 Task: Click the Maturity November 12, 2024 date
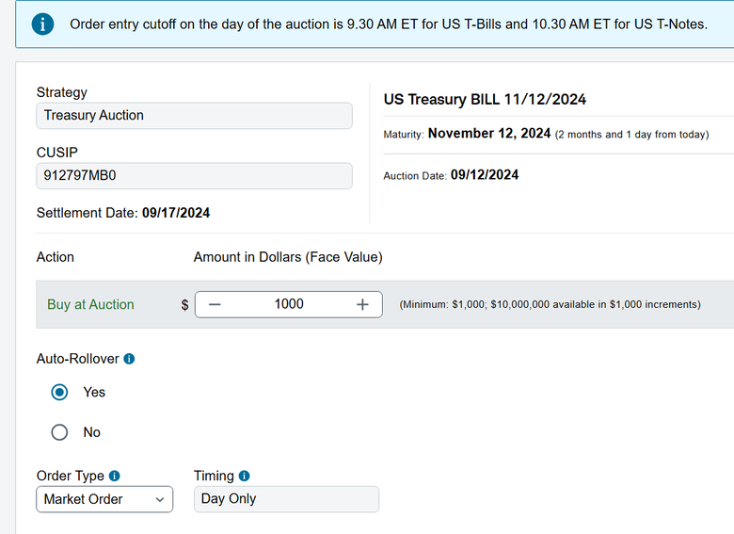[488, 134]
